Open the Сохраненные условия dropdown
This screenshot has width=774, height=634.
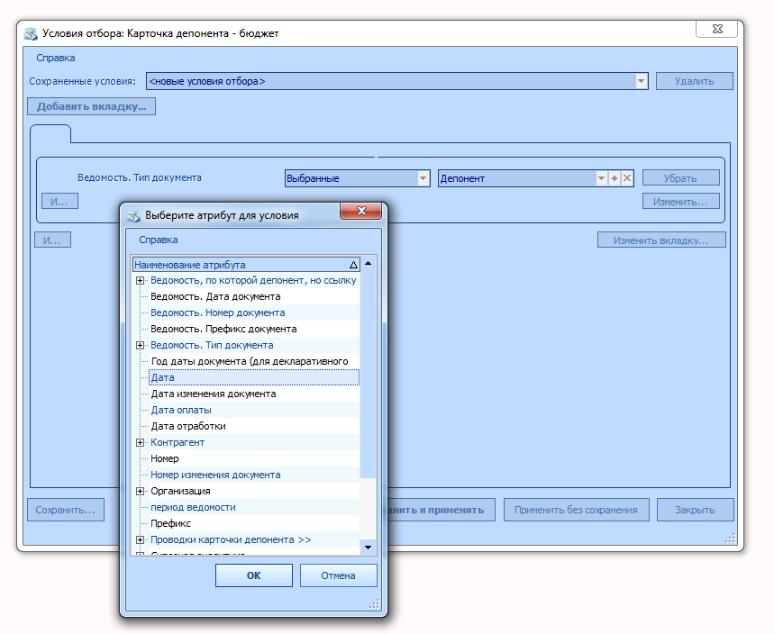click(641, 81)
